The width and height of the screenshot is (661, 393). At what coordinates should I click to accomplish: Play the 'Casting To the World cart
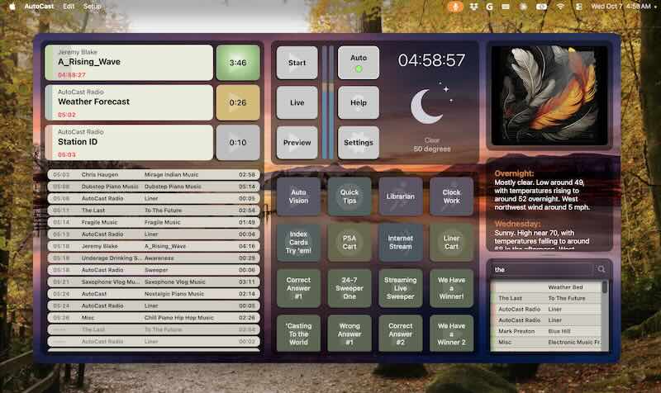coord(298,334)
